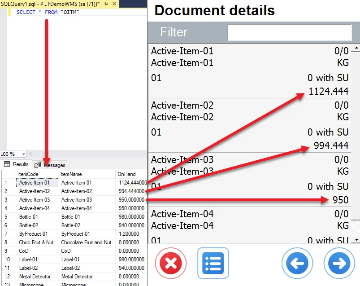Select the Active-Item-02 entry in Document details
Image resolution: width=360 pixels, height=286 pixels.
tap(249, 125)
